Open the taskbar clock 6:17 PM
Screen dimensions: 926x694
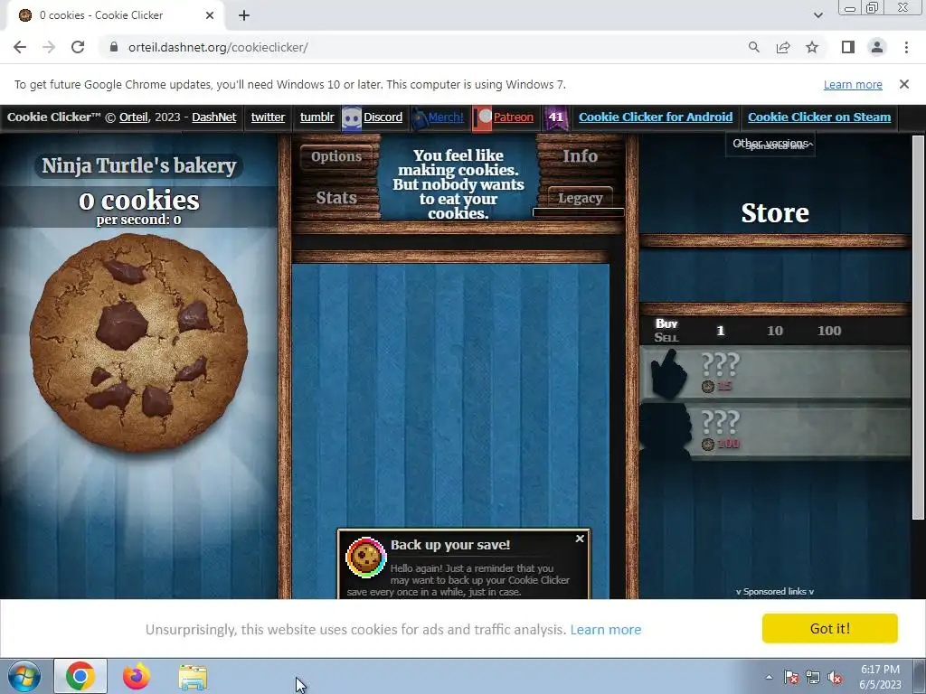(880, 677)
